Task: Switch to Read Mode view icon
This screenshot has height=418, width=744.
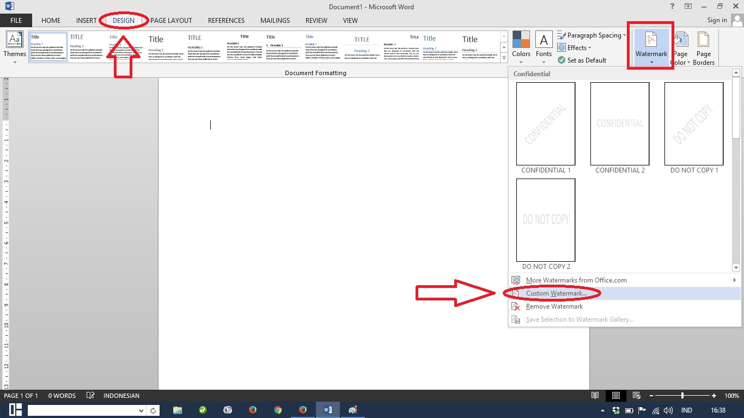Action: 595,396
